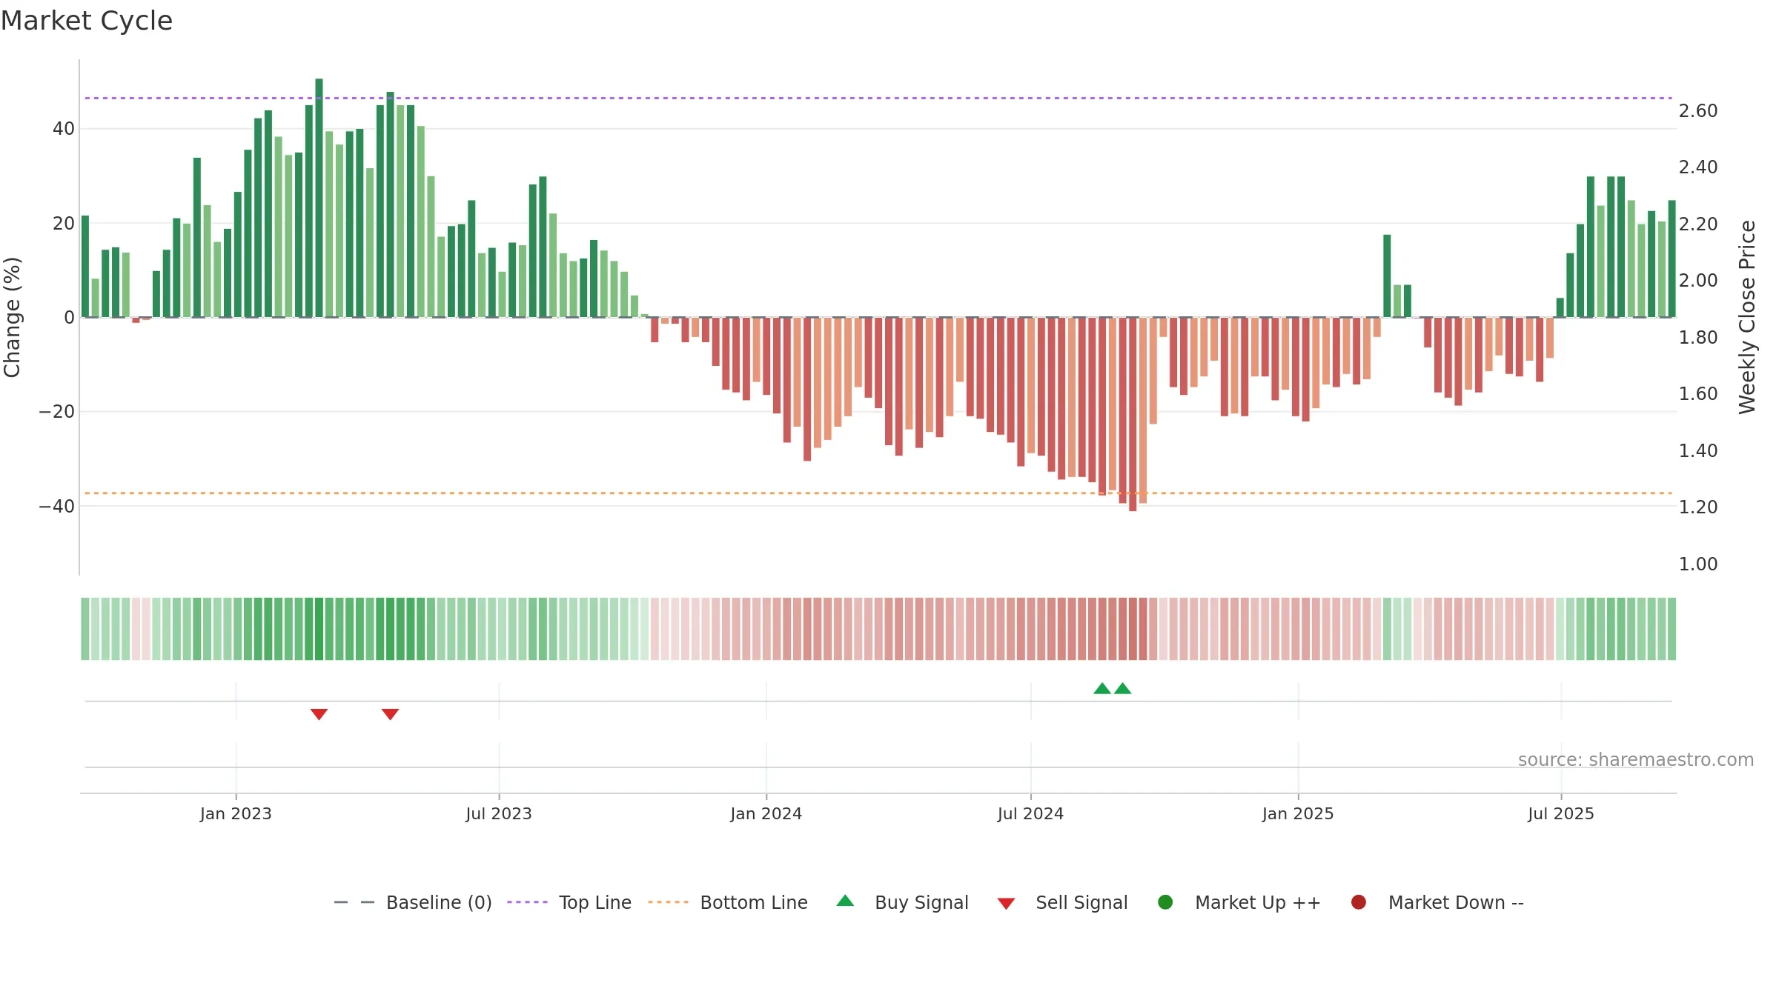The height and width of the screenshot is (1000, 1779).
Task: Toggle the Buy Signal legend entry
Action: click(902, 902)
